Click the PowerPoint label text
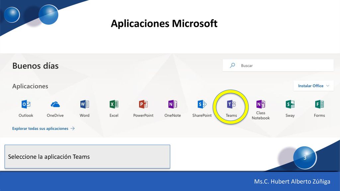Screen dimensions: 340x191 (143, 115)
